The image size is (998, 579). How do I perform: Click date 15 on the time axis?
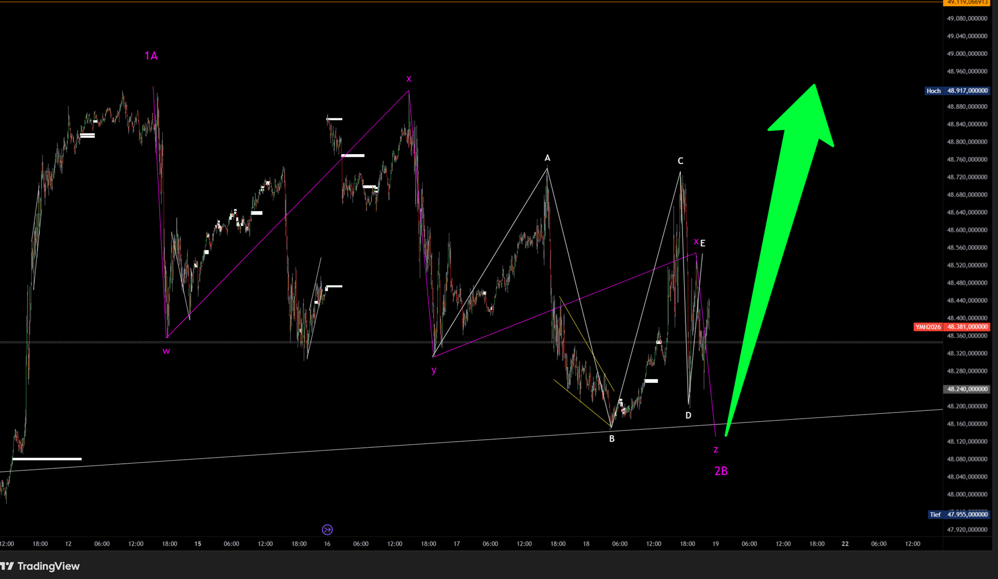click(x=198, y=544)
